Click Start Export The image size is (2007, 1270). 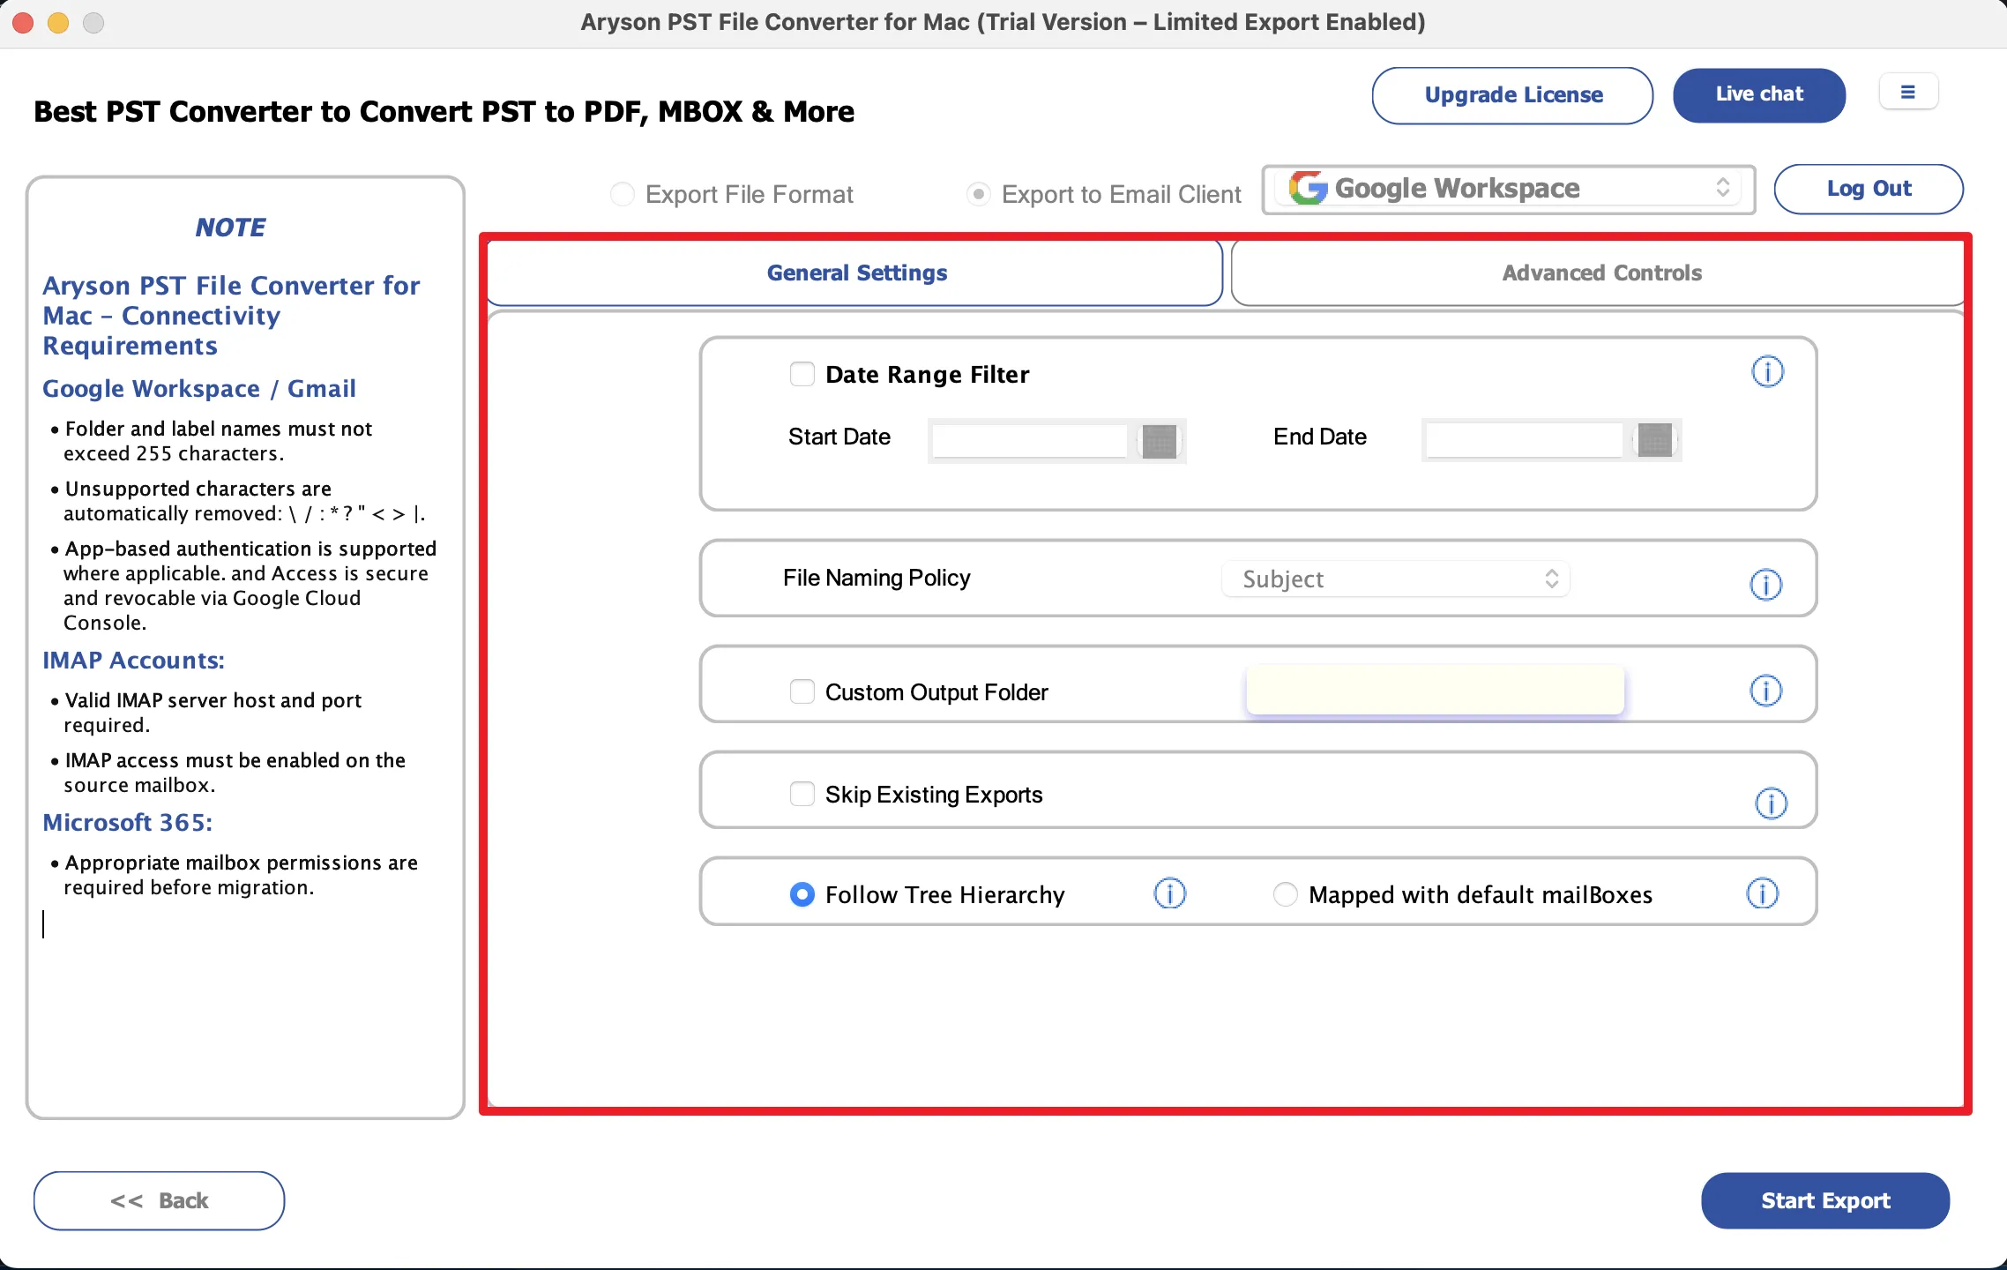point(1825,1200)
